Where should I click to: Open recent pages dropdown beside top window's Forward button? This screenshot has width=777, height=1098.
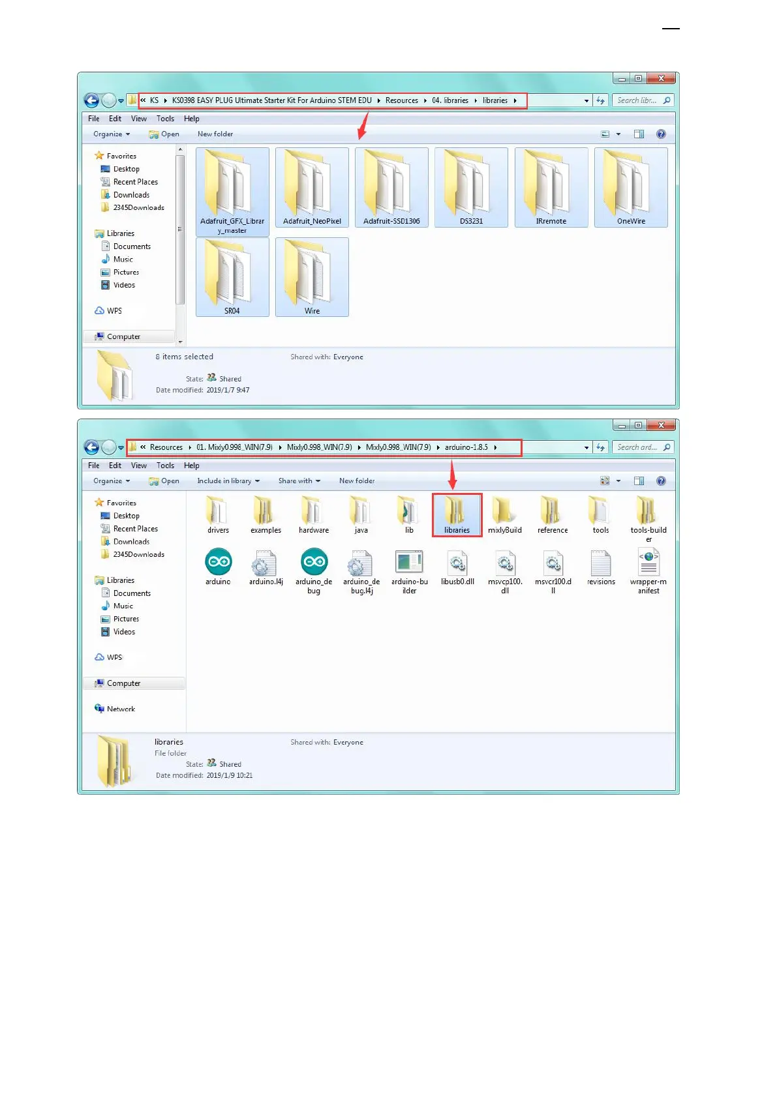pyautogui.click(x=121, y=101)
